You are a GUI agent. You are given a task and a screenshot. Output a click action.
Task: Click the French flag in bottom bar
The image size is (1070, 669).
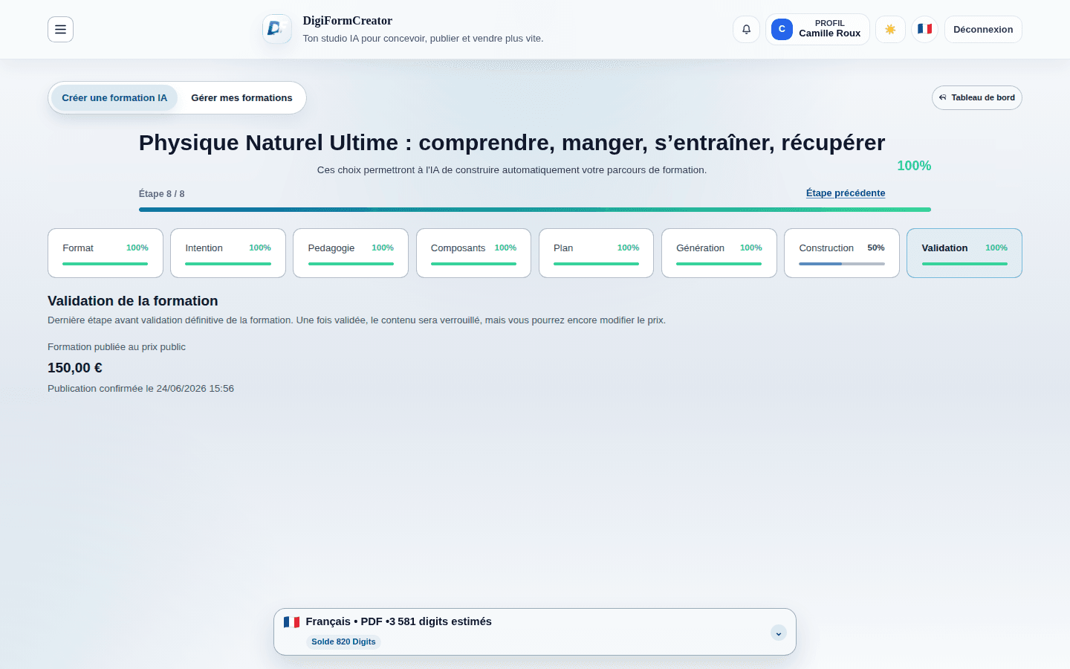pos(291,621)
